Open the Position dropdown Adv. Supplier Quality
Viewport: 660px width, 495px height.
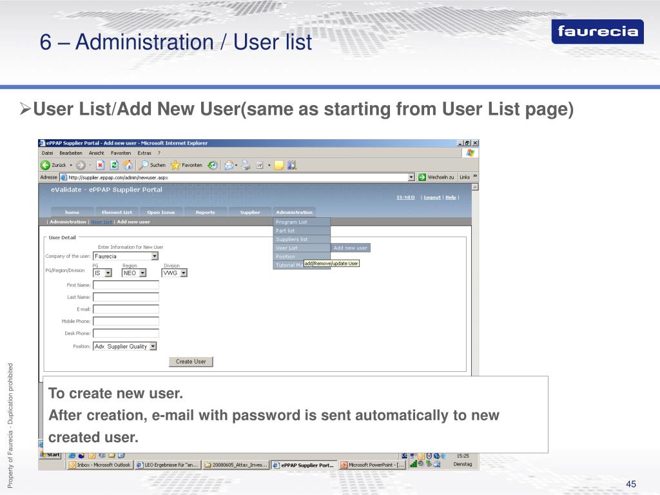(x=124, y=346)
